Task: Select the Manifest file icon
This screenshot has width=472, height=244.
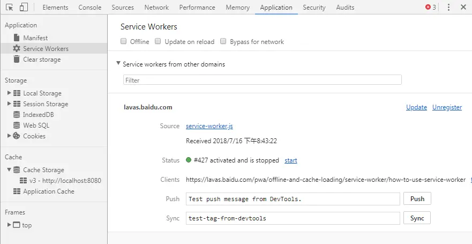Action: click(x=17, y=38)
